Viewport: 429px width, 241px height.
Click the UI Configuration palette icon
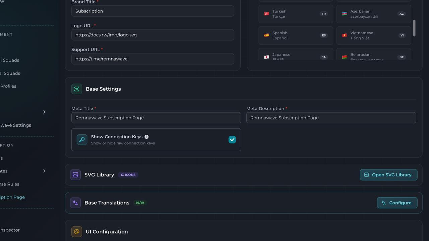click(76, 232)
